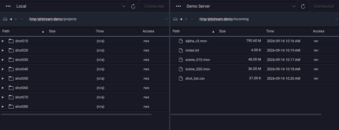
Task: Sort Local pane by Time column
Action: (117, 31)
